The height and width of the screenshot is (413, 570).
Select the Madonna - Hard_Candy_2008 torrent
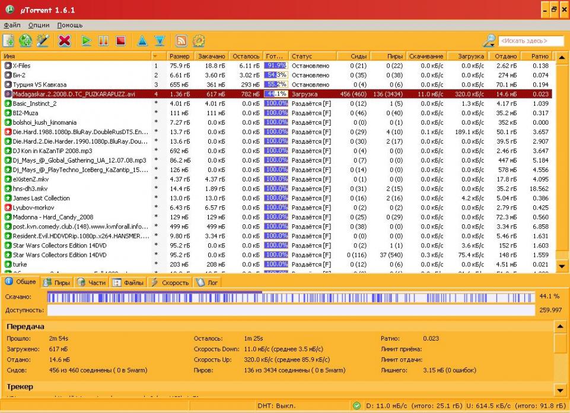278,217
